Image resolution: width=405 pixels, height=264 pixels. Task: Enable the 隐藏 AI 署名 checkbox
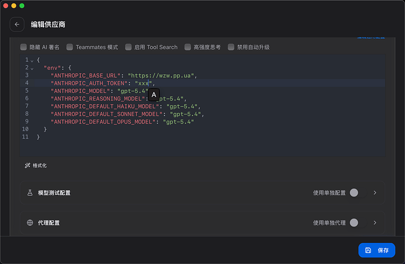point(23,47)
